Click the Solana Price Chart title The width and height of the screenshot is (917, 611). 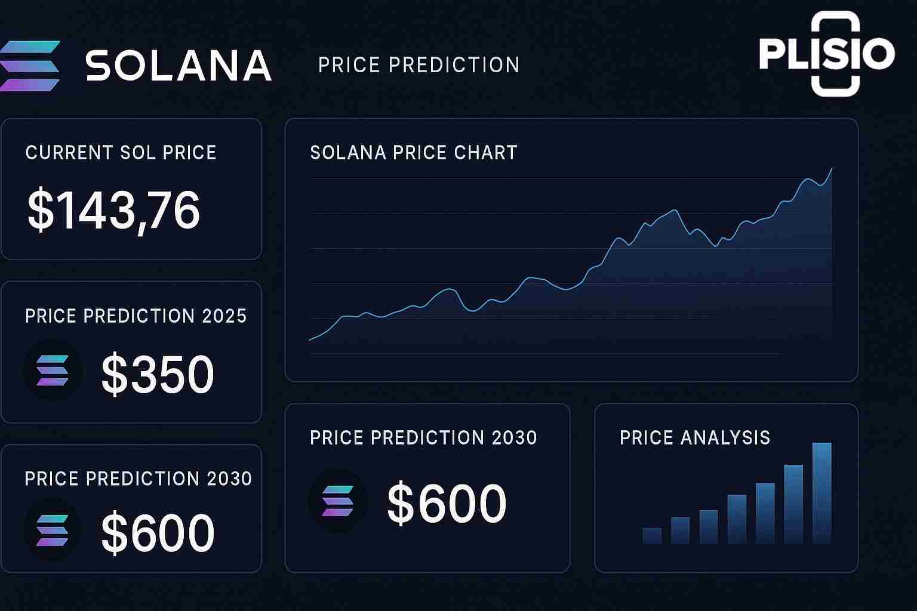pyautogui.click(x=414, y=153)
